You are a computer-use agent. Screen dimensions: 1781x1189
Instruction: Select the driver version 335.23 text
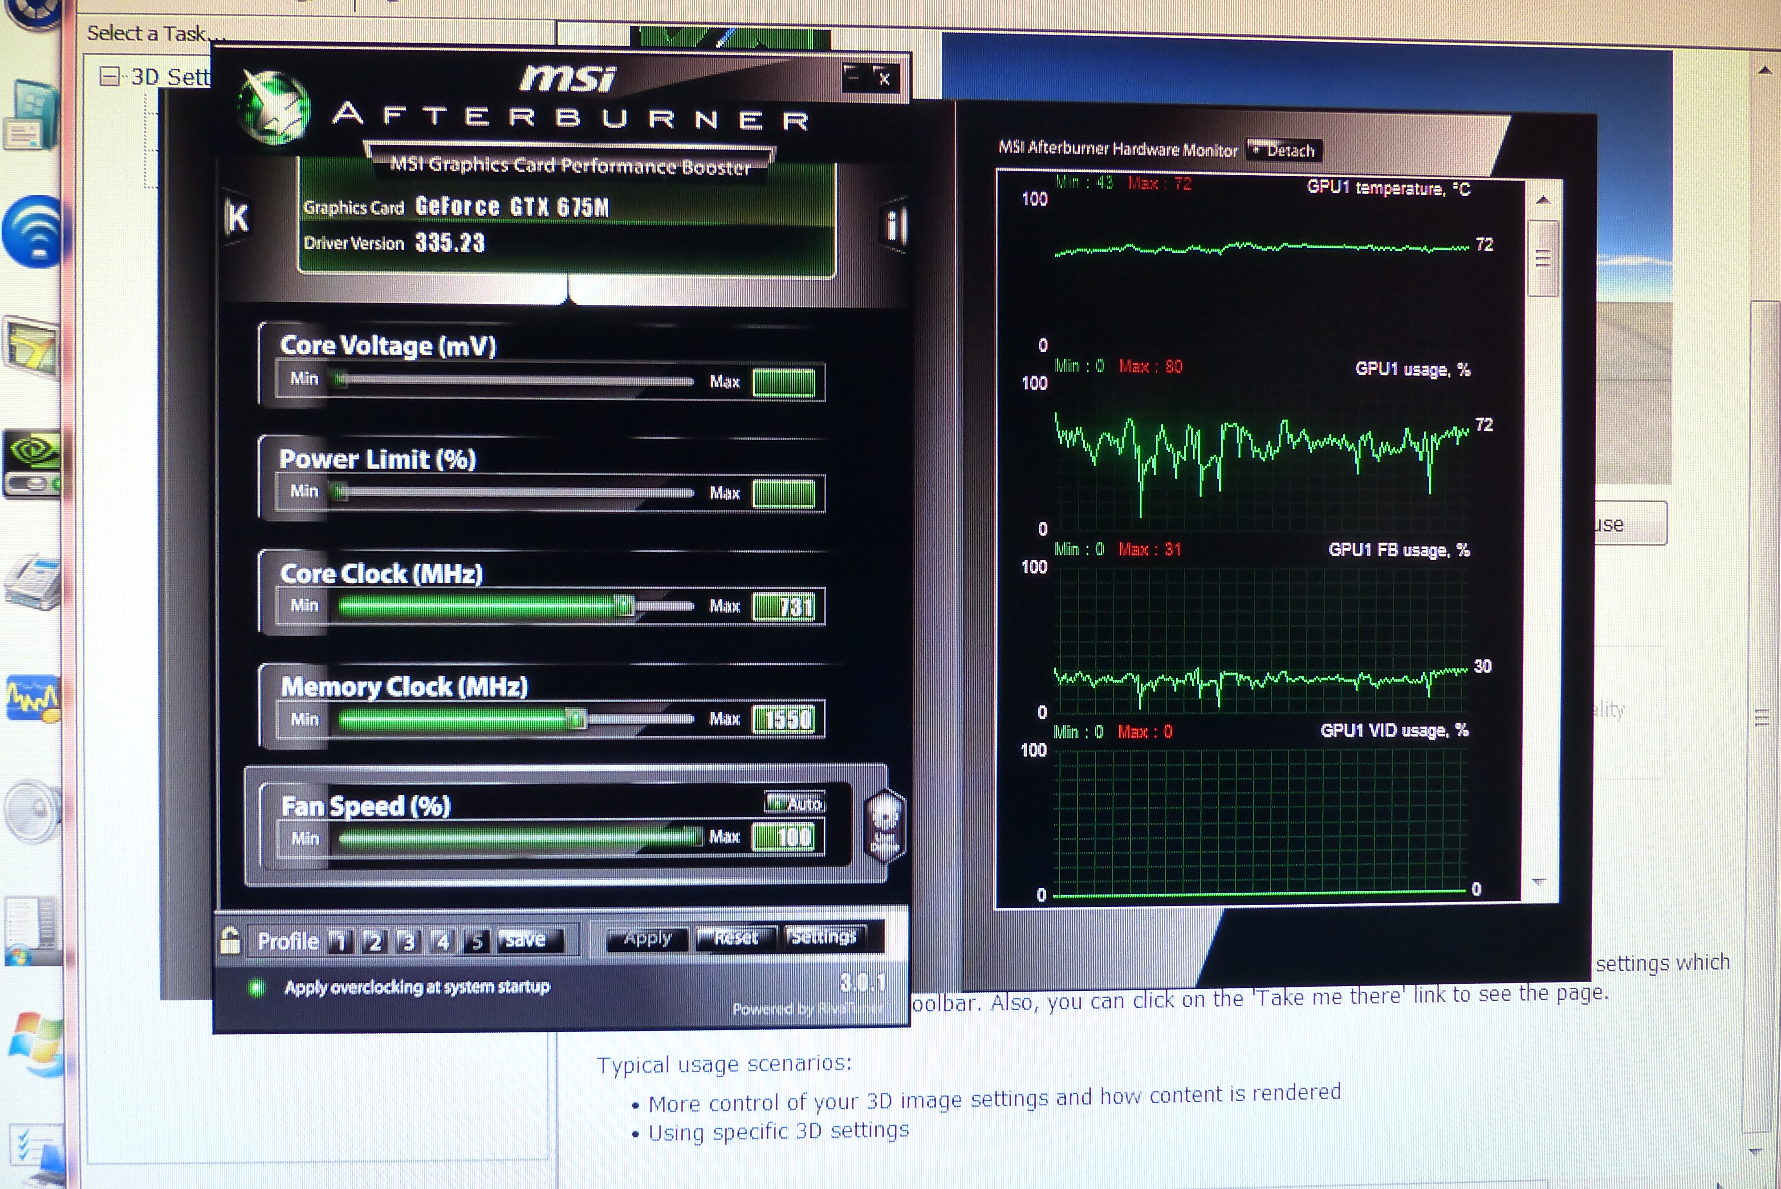450,243
